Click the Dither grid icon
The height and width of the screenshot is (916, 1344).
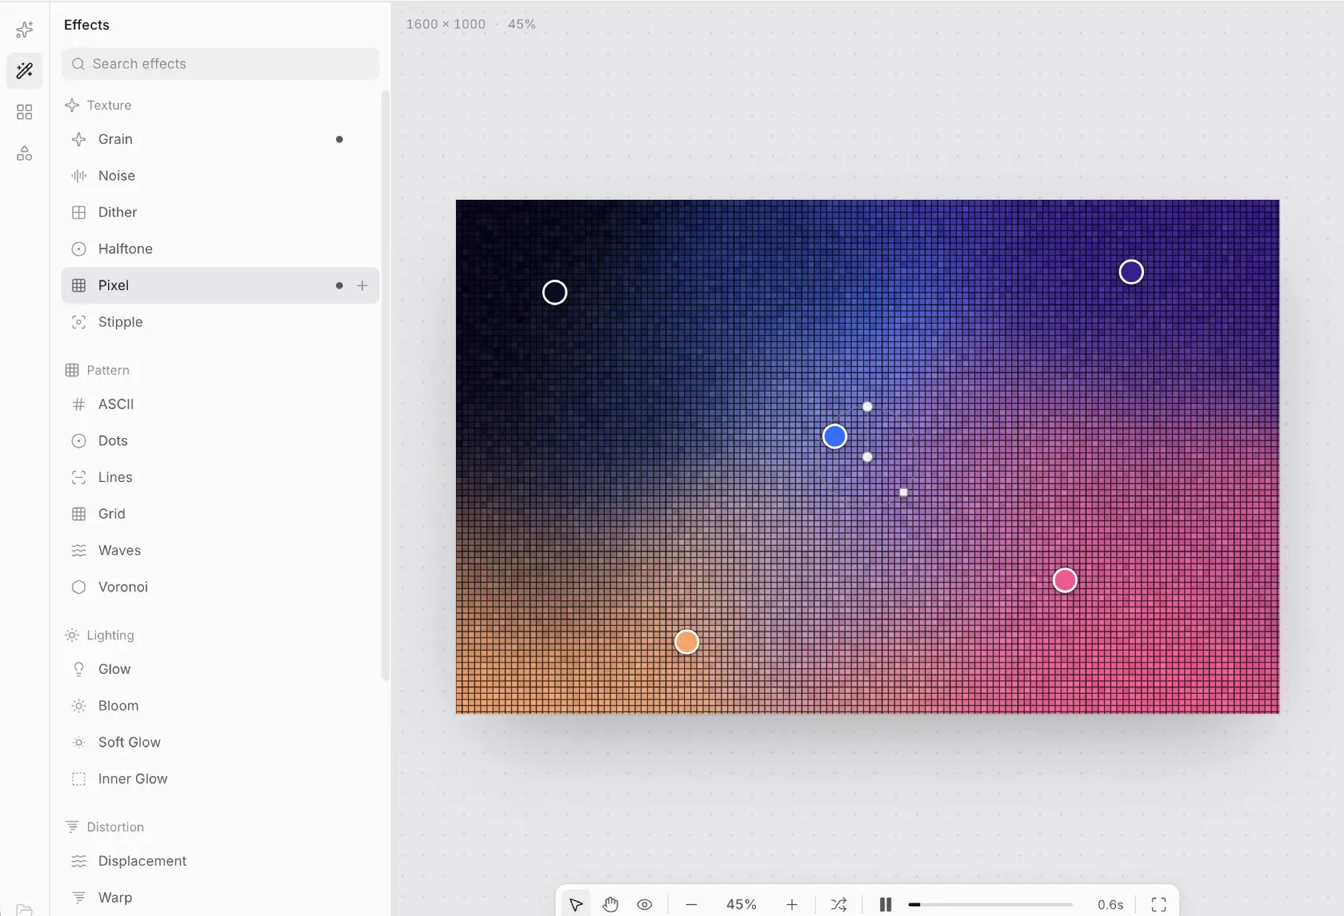pyautogui.click(x=78, y=213)
